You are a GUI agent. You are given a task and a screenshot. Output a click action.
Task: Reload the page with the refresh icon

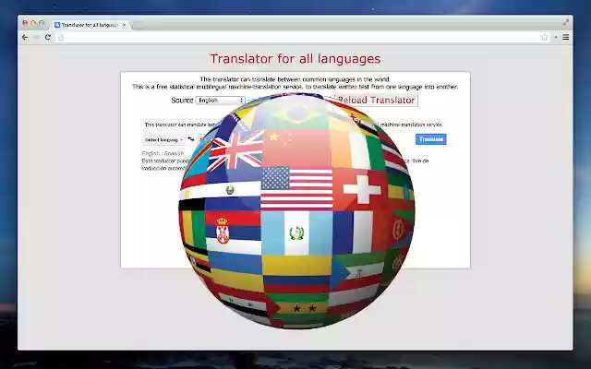click(x=48, y=37)
